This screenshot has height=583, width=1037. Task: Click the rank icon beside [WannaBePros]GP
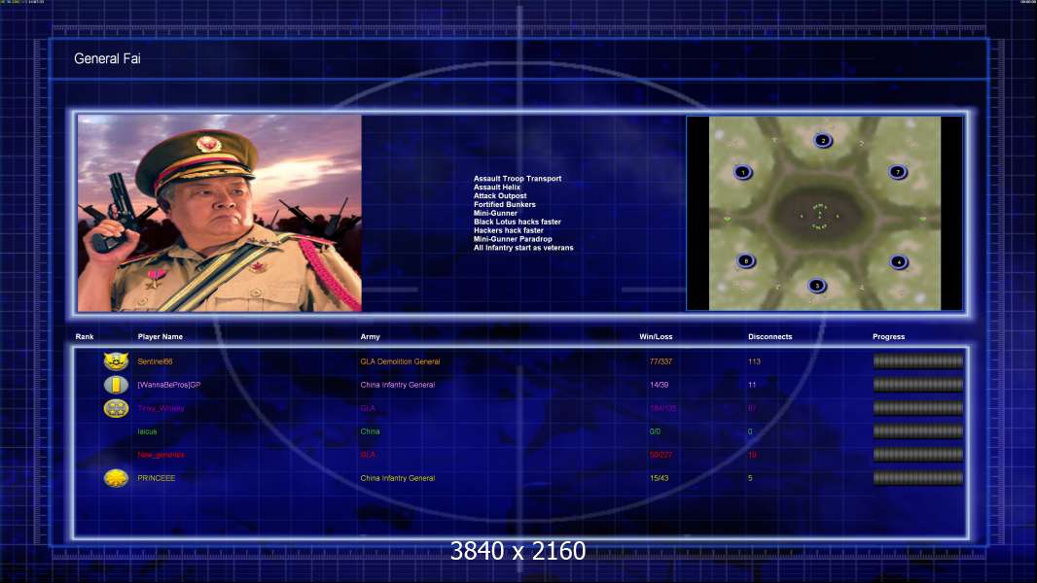click(x=116, y=384)
